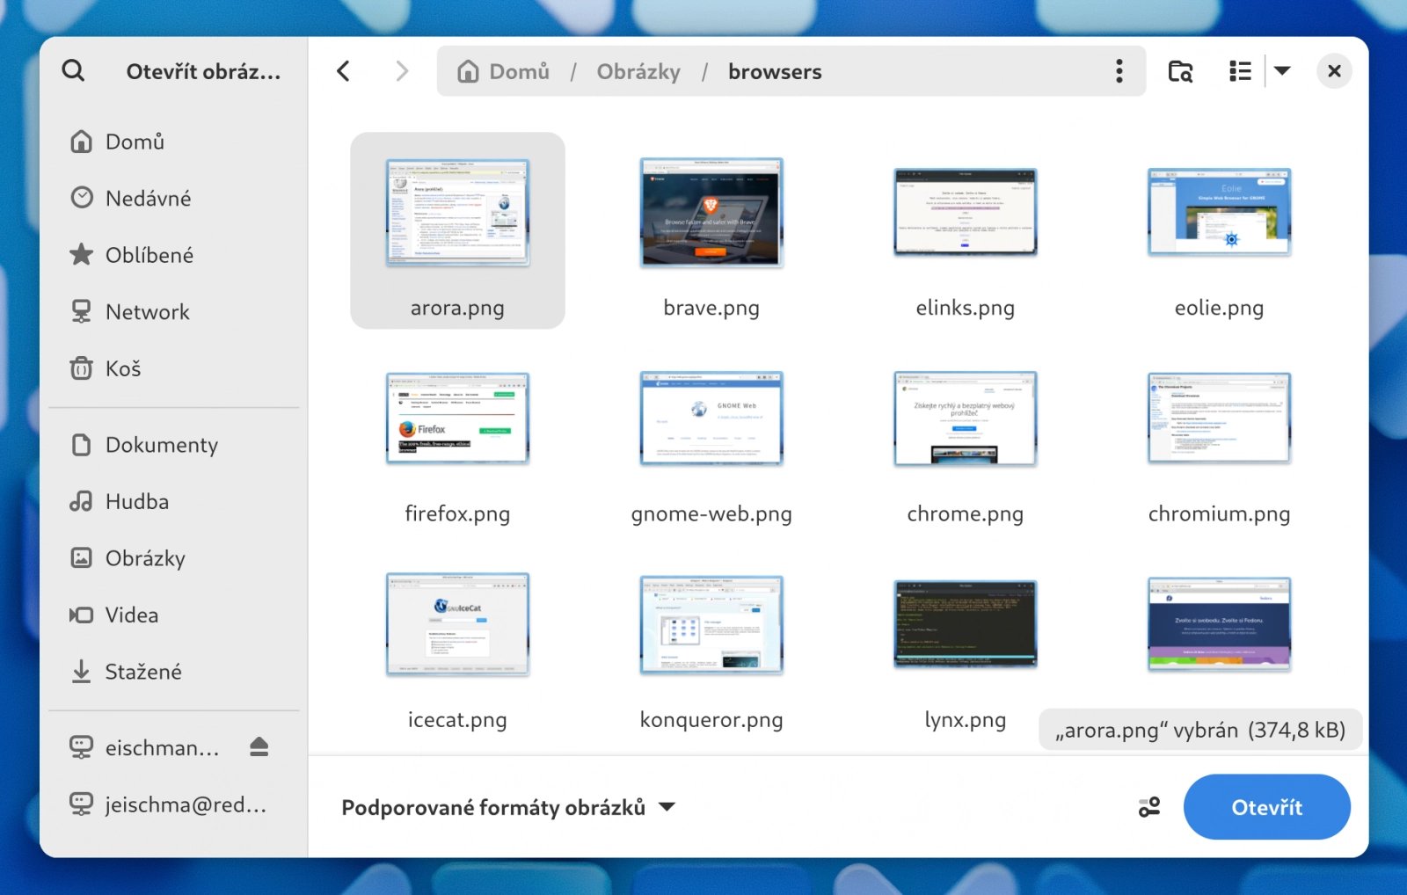Eject the eischman… mount
The image size is (1407, 895).
pyautogui.click(x=259, y=747)
